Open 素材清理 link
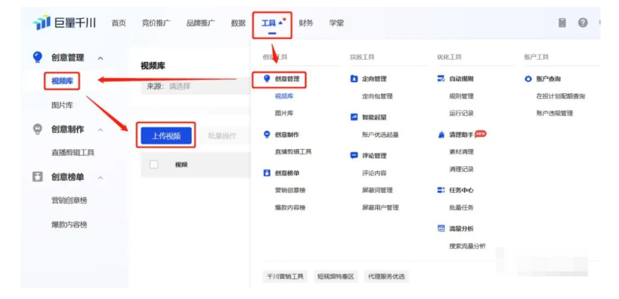 461,152
